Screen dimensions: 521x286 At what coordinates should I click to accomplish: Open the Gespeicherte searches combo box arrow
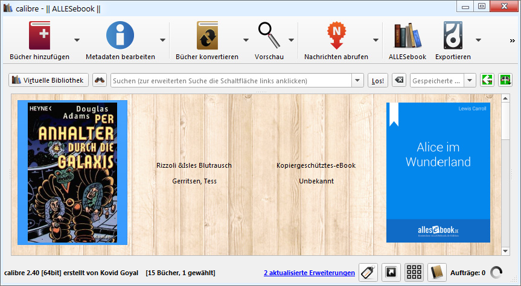click(470, 80)
